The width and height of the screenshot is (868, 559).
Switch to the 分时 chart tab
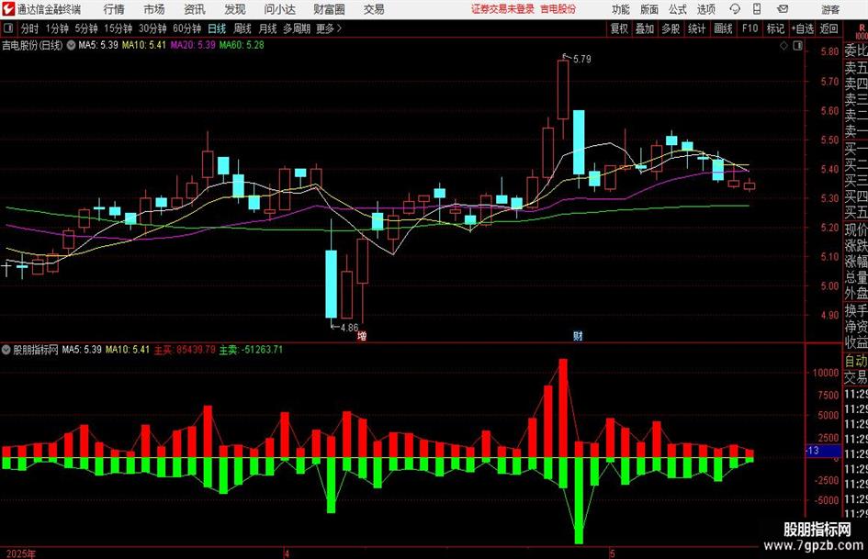point(30,28)
